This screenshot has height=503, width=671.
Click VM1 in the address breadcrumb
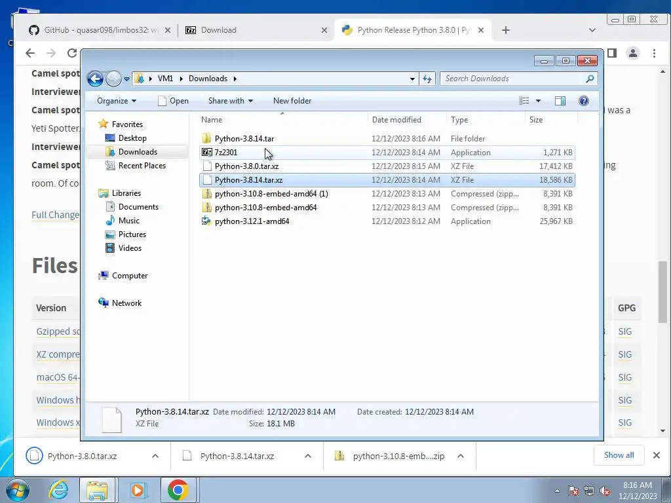click(x=165, y=79)
